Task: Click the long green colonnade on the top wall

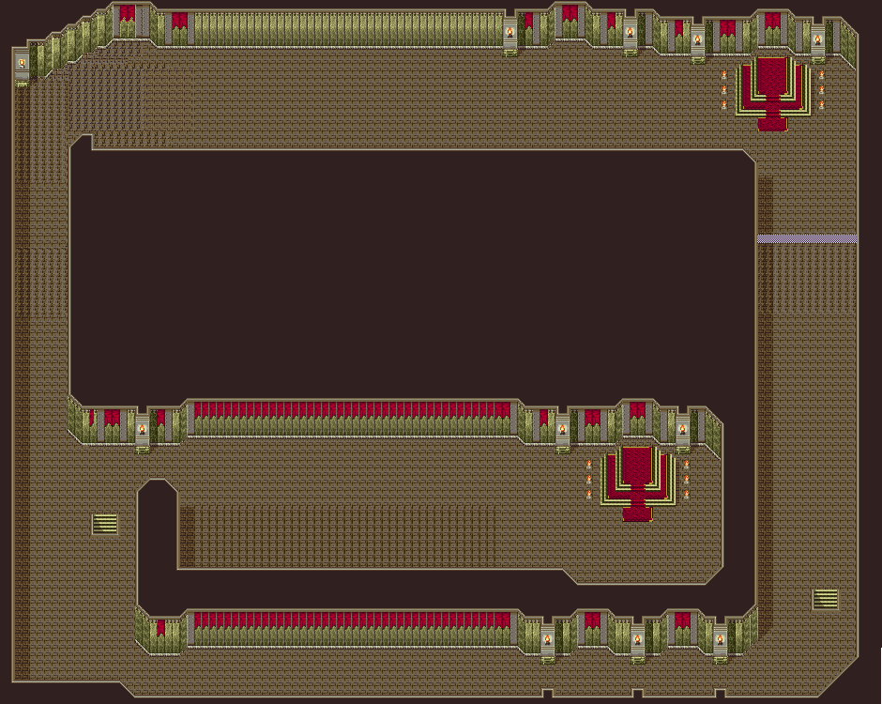Action: (347, 28)
